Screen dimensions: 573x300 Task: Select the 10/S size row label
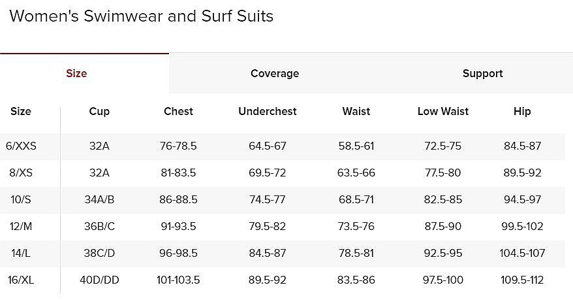click(x=21, y=199)
